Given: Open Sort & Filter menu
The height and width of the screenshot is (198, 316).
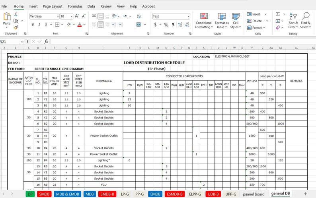Looking at the screenshot, I should click(x=293, y=21).
